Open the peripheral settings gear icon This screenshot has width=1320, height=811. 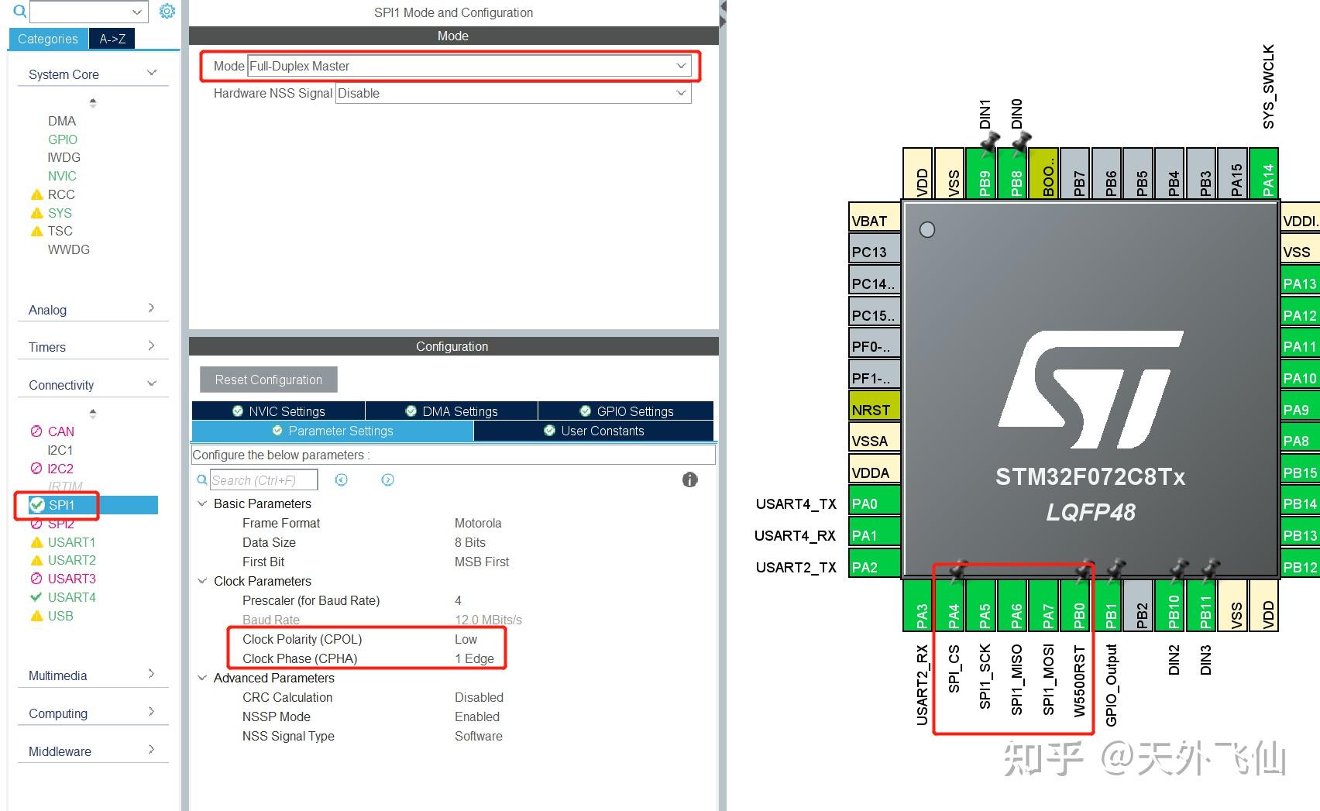(167, 11)
